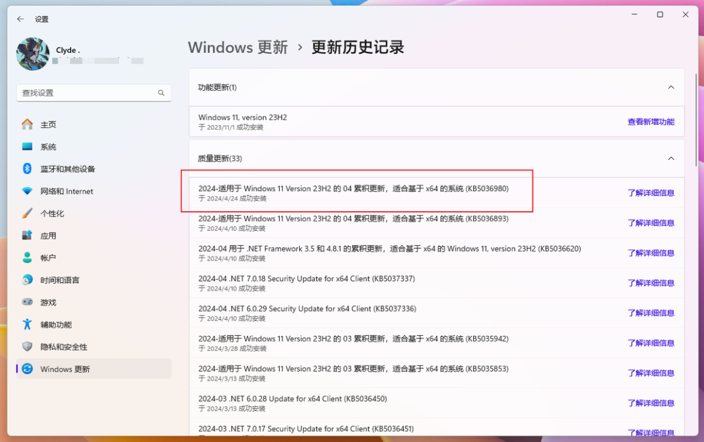The image size is (704, 442).
Task: Click the 更新历史记录 page heading
Action: point(358,47)
